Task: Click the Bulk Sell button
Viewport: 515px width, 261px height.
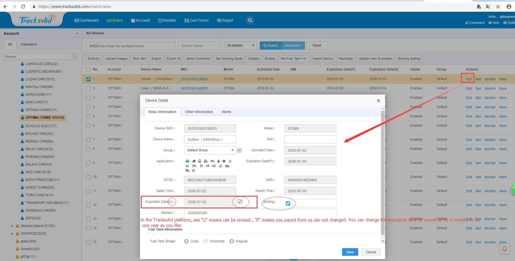Action: click(x=139, y=59)
